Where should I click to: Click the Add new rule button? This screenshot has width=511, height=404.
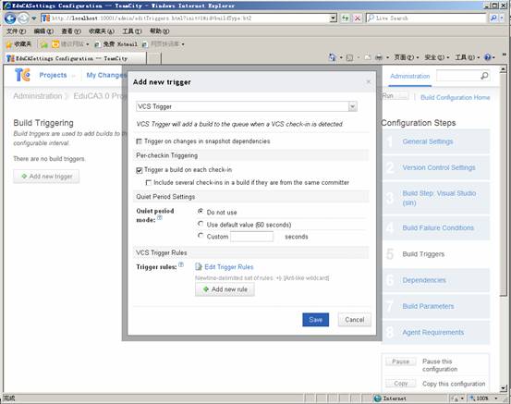(x=225, y=289)
